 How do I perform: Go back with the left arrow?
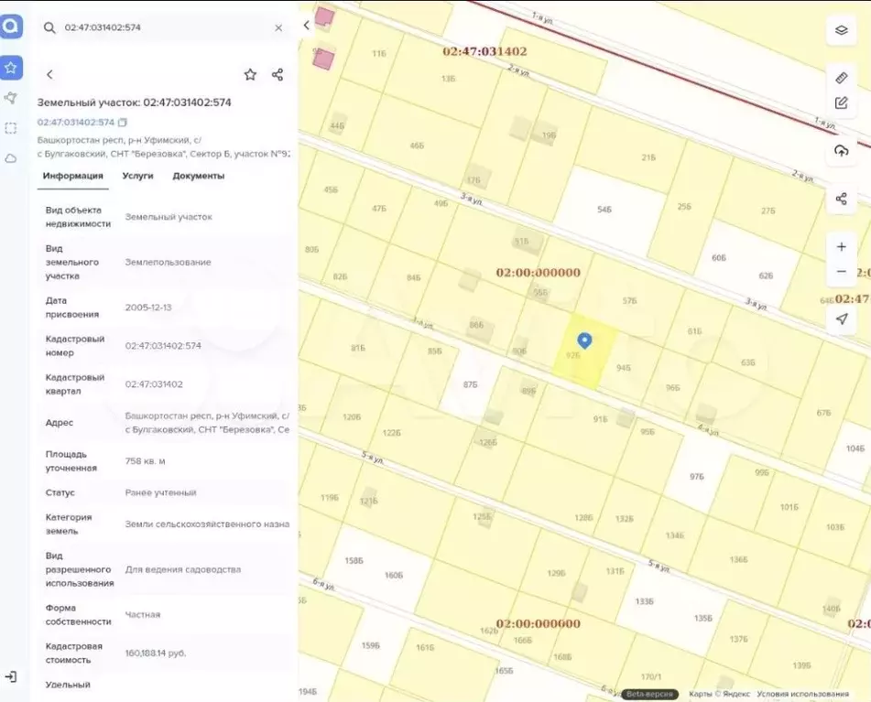tap(50, 74)
